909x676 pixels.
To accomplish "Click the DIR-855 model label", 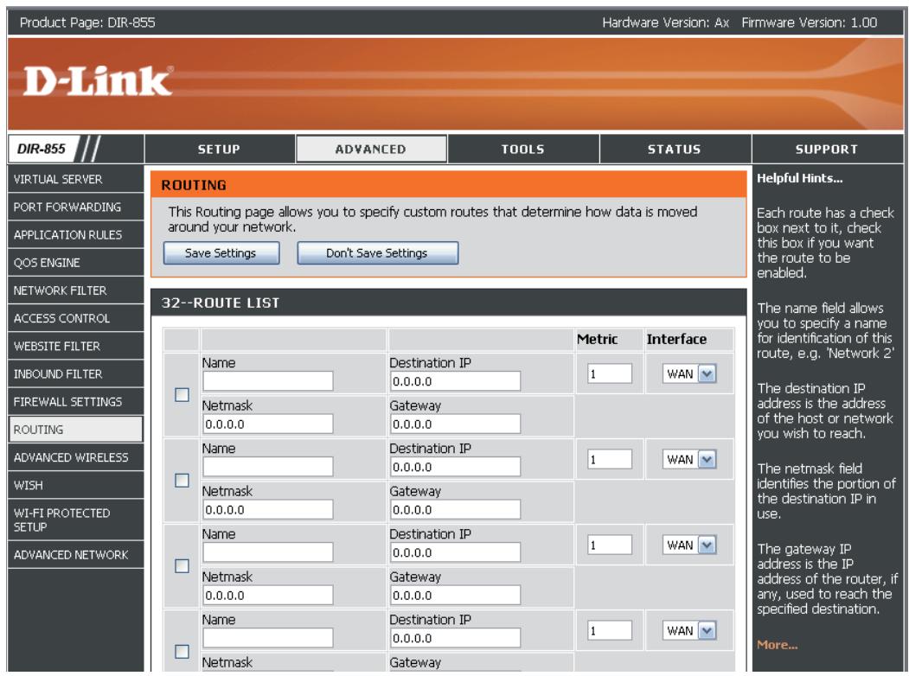I will tap(42, 149).
